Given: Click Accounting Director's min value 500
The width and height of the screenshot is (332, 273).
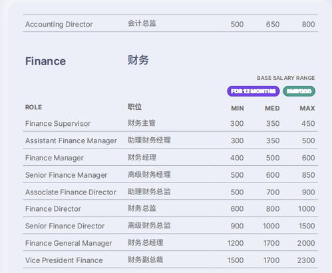Looking at the screenshot, I should pos(237,24).
